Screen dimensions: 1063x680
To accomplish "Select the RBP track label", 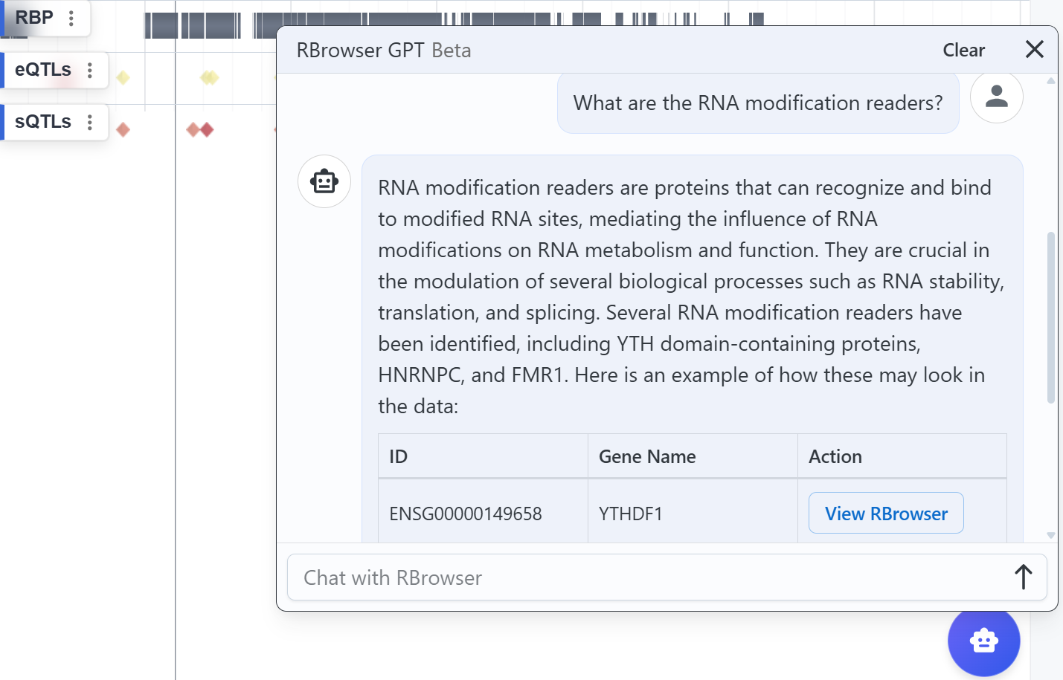I will coord(34,18).
